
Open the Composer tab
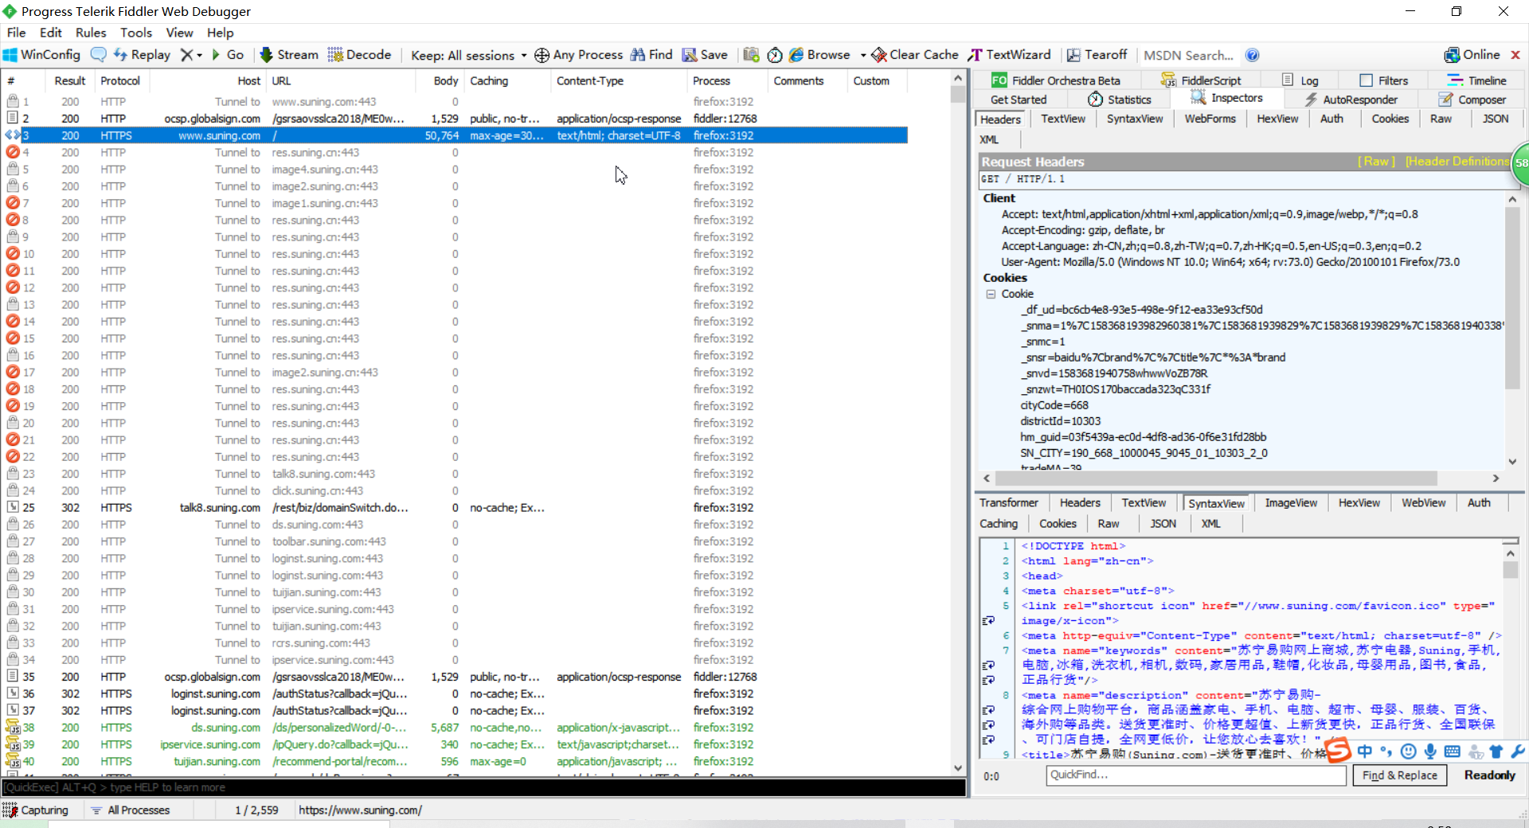[x=1472, y=100]
